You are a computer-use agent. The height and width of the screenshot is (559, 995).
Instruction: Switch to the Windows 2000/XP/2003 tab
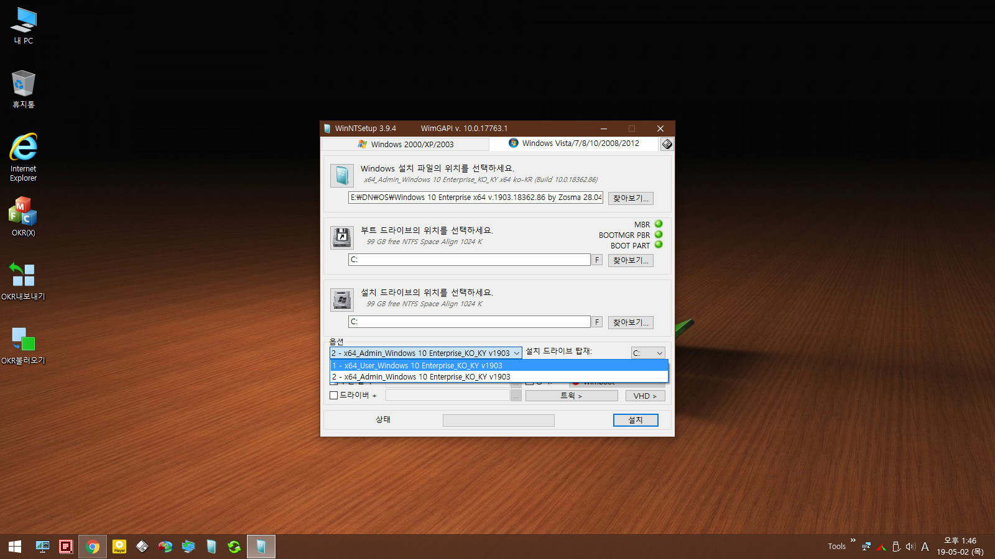pos(405,144)
